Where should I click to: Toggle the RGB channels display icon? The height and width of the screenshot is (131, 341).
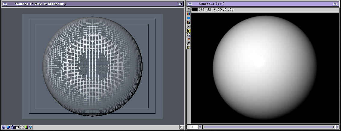coord(189,14)
